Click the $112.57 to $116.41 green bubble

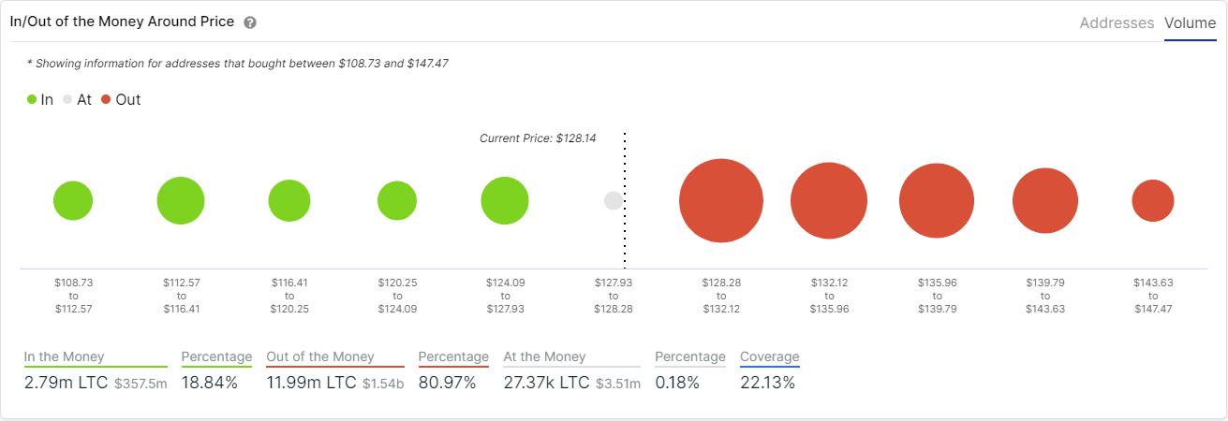click(x=181, y=201)
